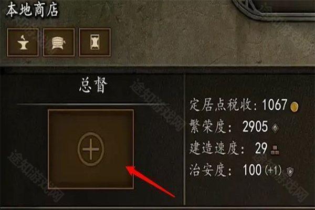
Task: Click the security value 100
Action: click(252, 170)
